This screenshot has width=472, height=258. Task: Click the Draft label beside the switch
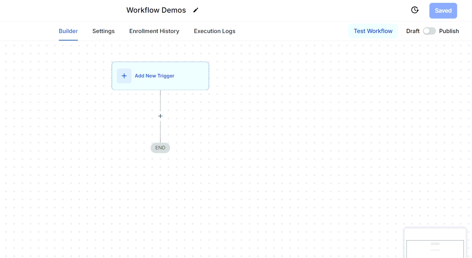click(x=413, y=31)
